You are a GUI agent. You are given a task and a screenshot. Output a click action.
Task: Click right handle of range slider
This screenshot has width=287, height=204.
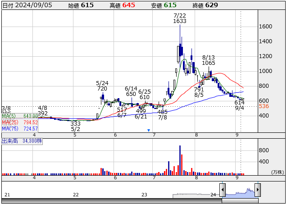click(257, 190)
